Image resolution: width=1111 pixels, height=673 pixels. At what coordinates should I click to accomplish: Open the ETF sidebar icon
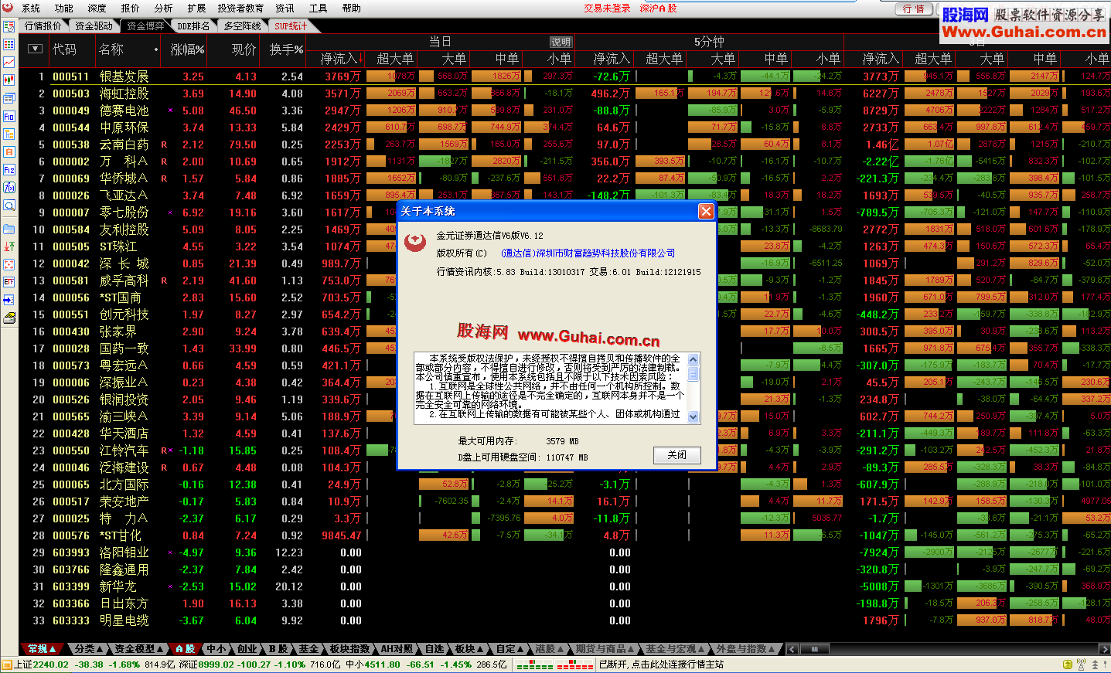tap(9, 282)
